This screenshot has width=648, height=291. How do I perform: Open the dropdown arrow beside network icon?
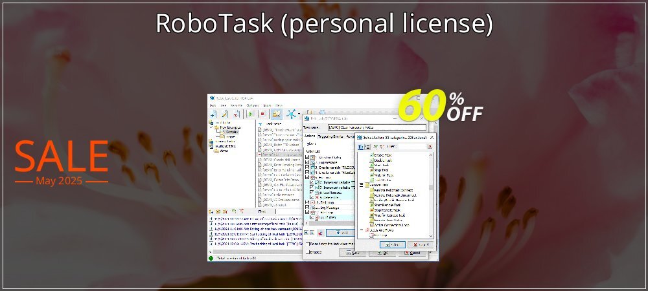(299, 114)
